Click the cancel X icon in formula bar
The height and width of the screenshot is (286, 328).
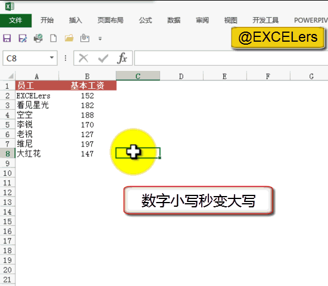(x=83, y=58)
